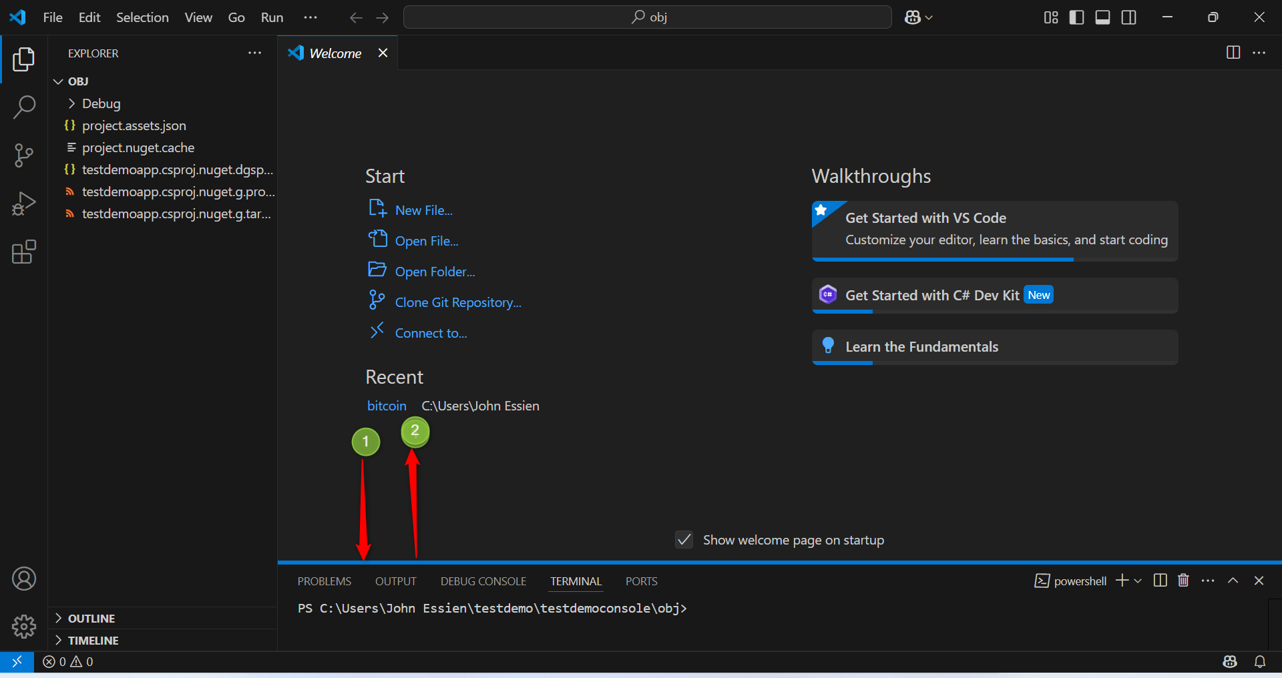Click the remote window indicator in status bar
This screenshot has height=678, width=1282.
click(x=17, y=661)
